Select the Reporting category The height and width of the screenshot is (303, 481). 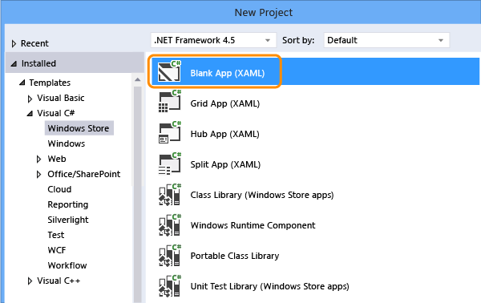coord(68,204)
